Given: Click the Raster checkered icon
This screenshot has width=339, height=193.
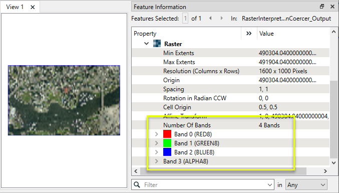Looking at the screenshot, I should tap(157, 44).
